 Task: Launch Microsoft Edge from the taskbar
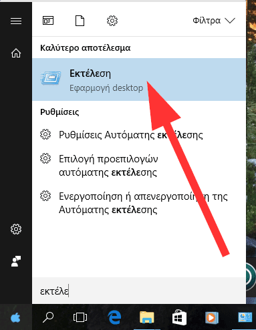point(114,317)
